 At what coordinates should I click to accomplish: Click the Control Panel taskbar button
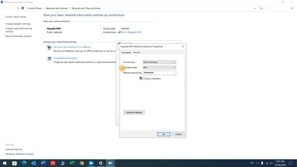click(x=110, y=163)
